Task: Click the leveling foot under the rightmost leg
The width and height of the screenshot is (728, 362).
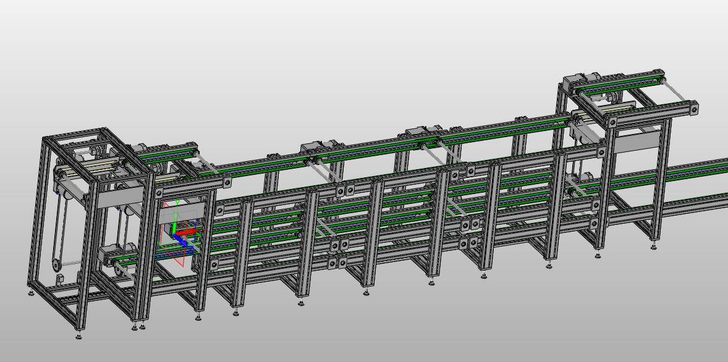Action: (x=654, y=246)
